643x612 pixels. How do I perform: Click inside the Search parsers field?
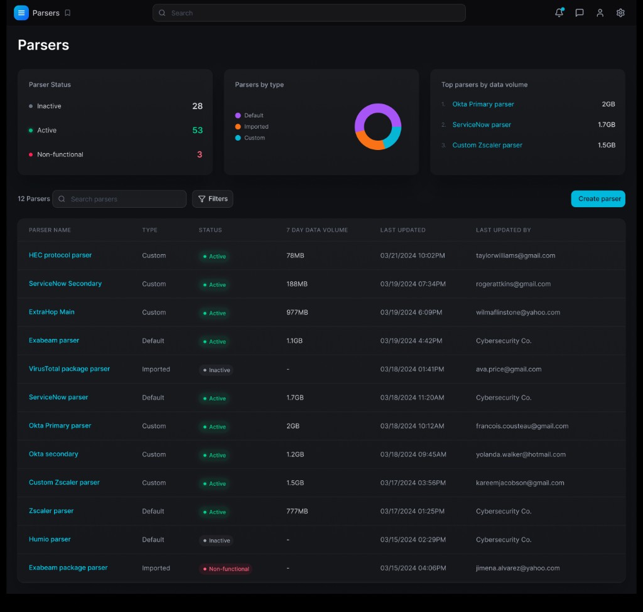click(x=119, y=198)
